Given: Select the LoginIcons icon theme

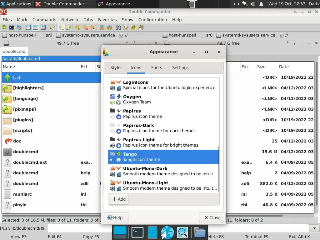Looking at the screenshot, I should coord(163,85).
